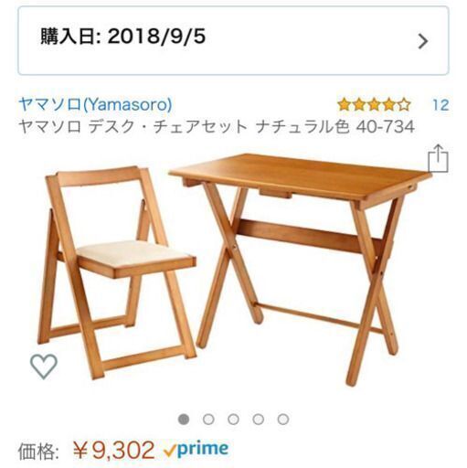The height and width of the screenshot is (468, 467).
Task: Click the empty fifth rating star
Action: click(x=404, y=105)
